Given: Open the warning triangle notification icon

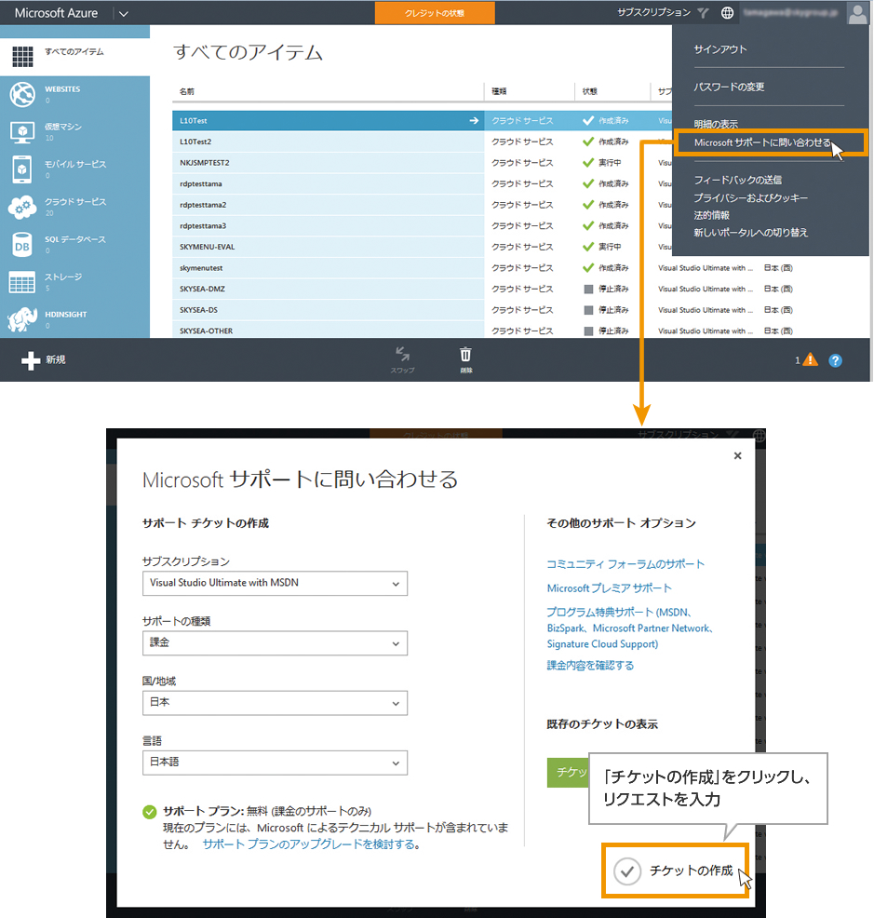Looking at the screenshot, I should tap(810, 360).
